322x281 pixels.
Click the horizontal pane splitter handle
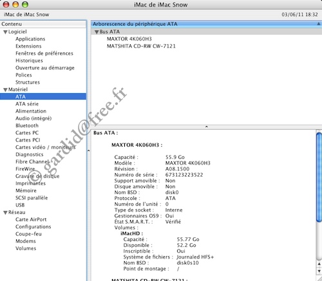(x=206, y=127)
